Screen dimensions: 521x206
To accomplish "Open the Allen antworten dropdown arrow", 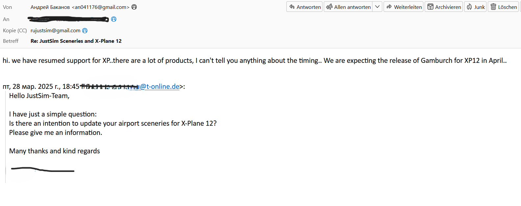I will coord(377,7).
